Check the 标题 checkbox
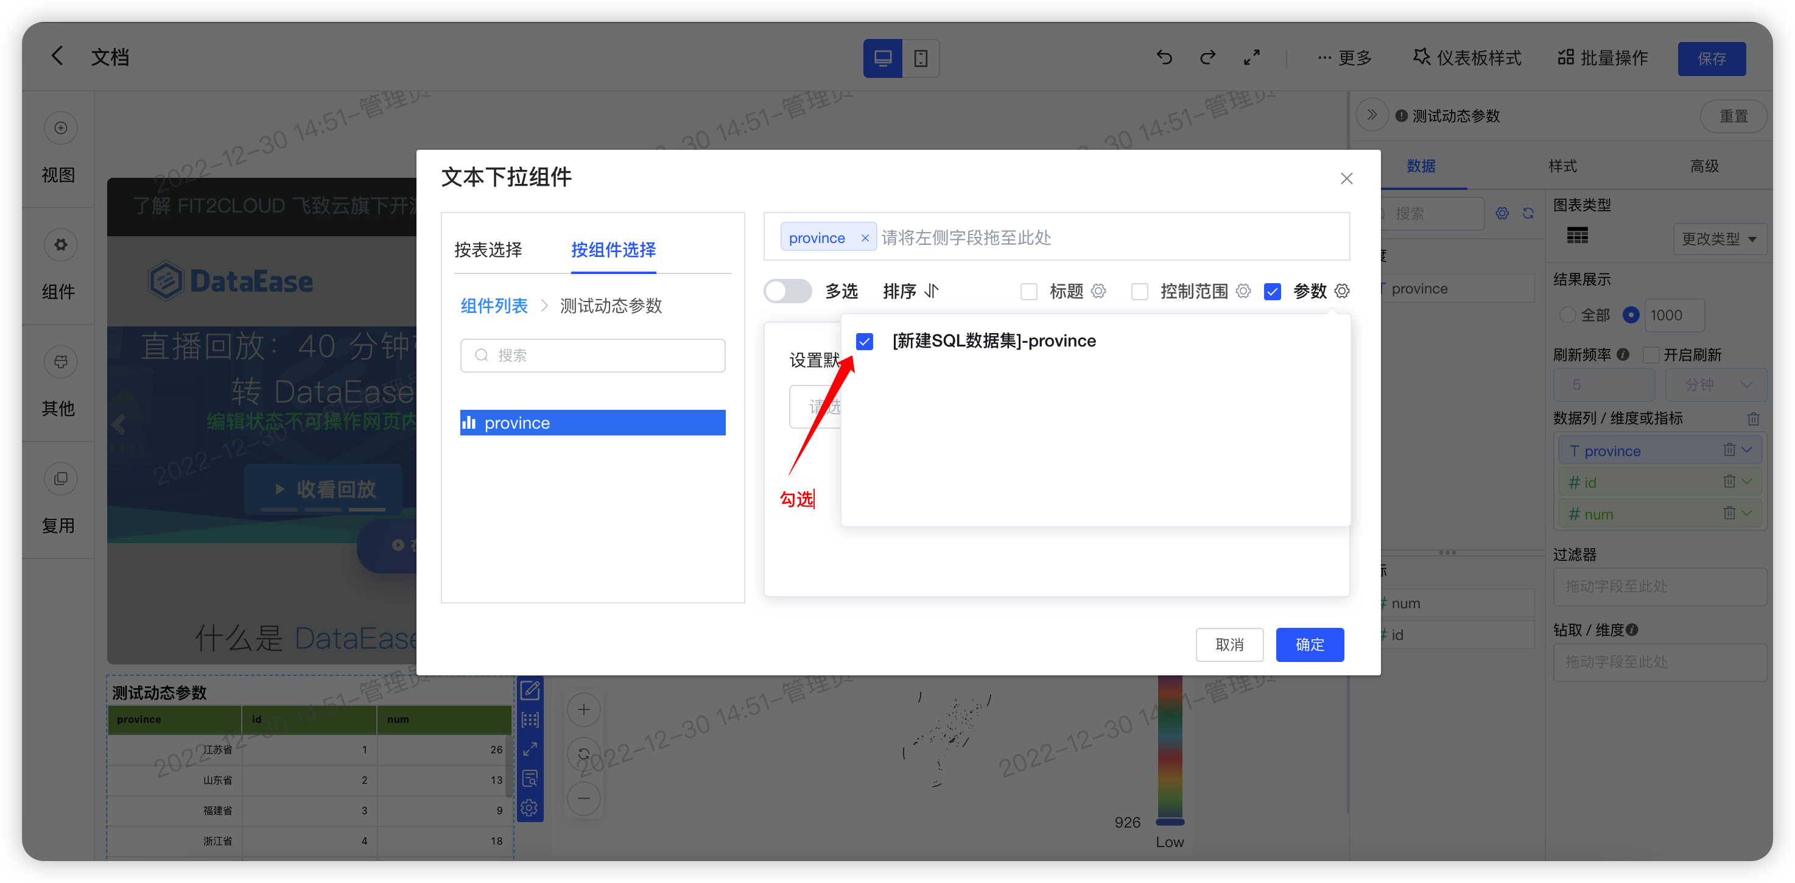The height and width of the screenshot is (883, 1795). click(1029, 291)
